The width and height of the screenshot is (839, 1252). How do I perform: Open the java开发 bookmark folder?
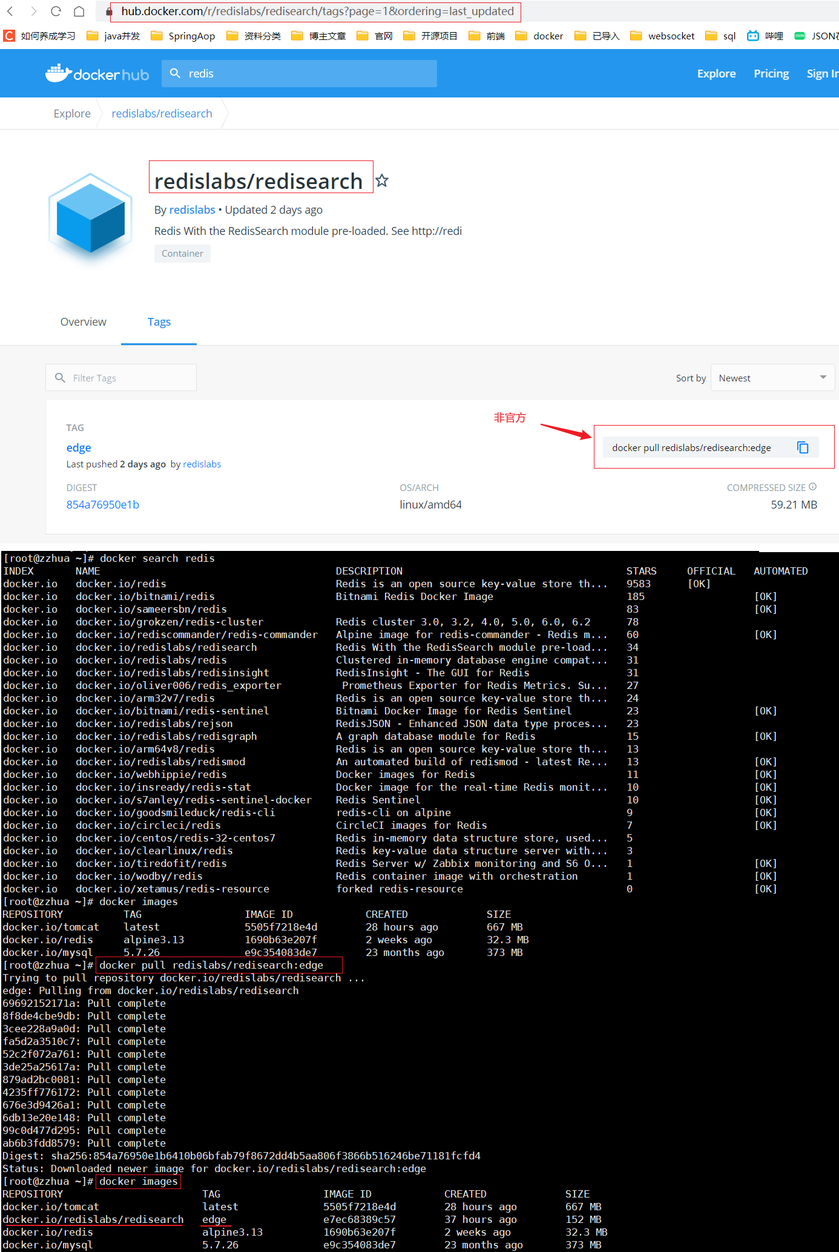[114, 36]
